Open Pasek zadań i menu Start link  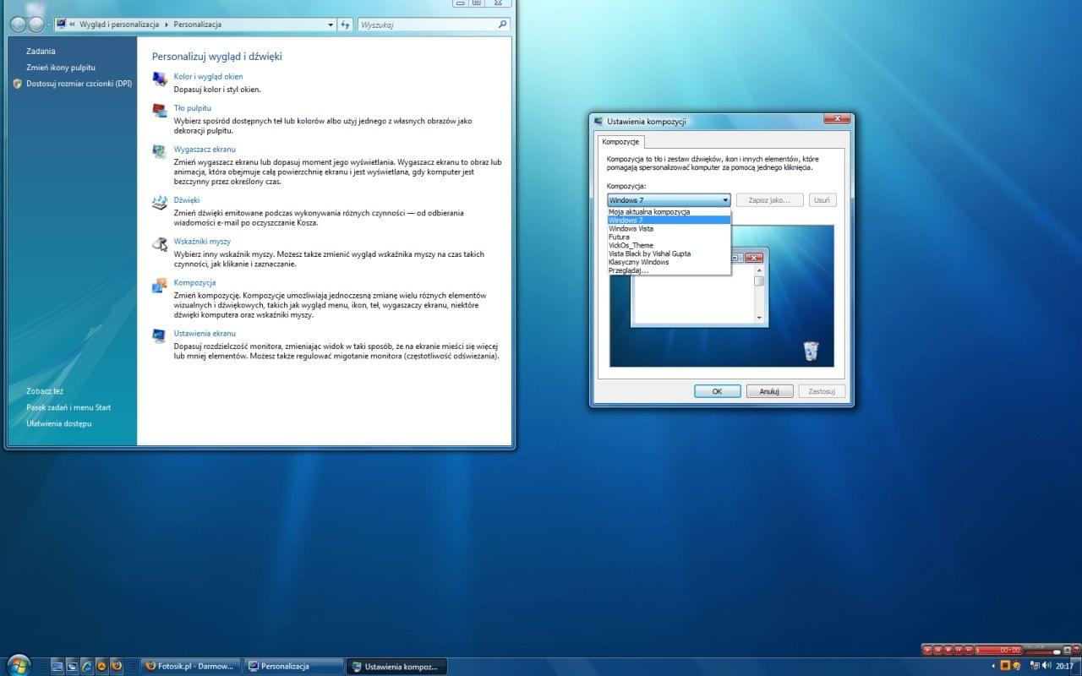[x=68, y=407]
